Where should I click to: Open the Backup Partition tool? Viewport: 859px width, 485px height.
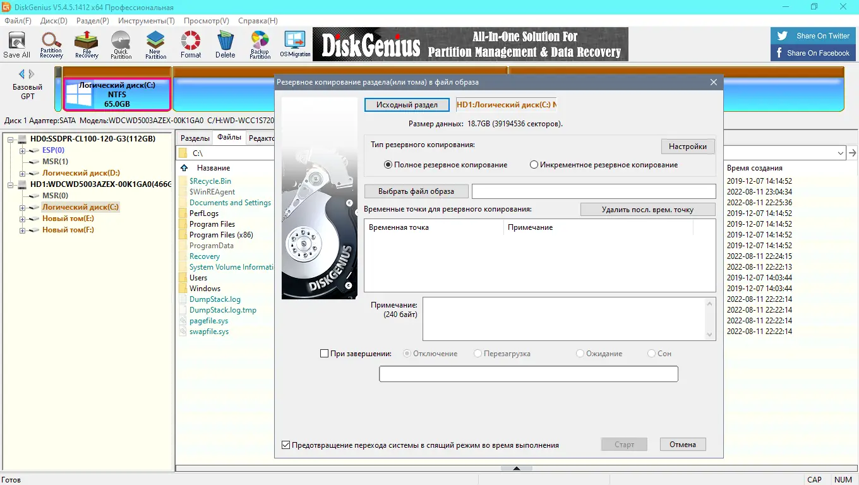[260, 45]
